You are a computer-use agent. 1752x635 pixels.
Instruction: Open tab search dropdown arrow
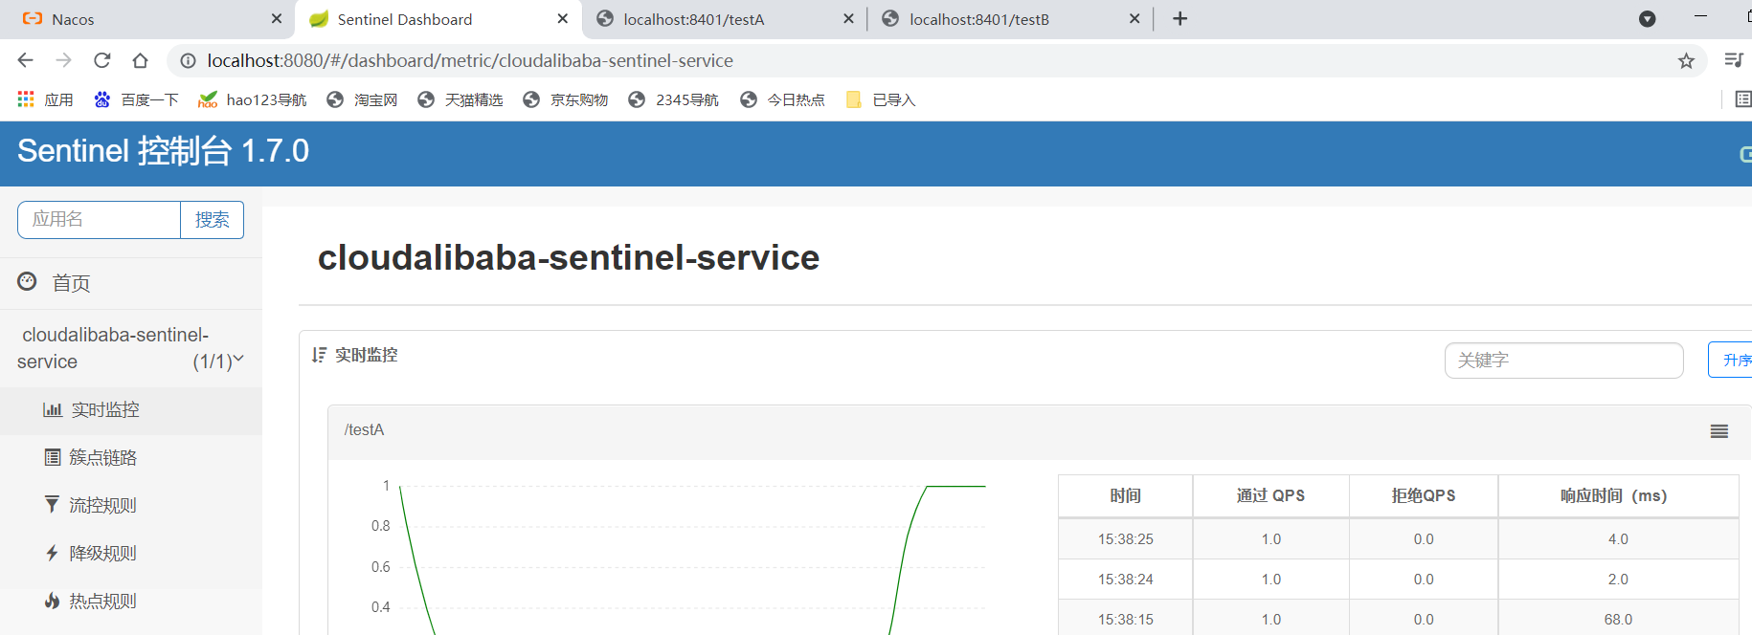tap(1648, 19)
